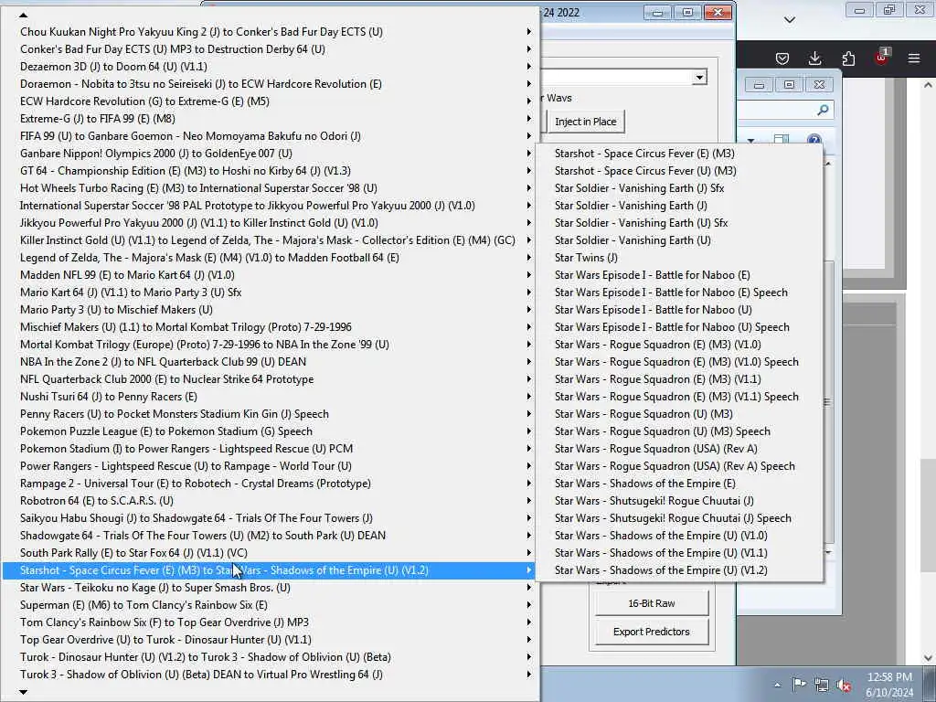Open the Pocket save icon in Firefox
The height and width of the screenshot is (702, 936).
click(x=782, y=58)
